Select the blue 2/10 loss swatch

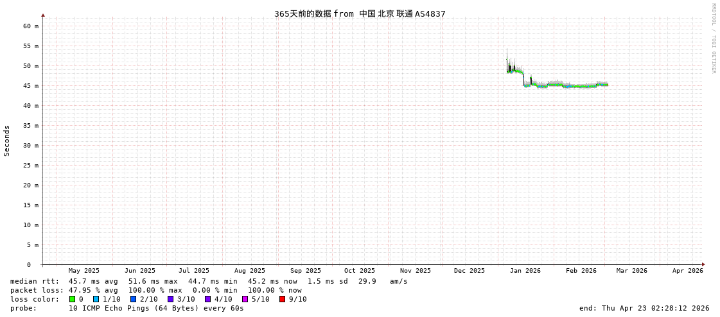(x=134, y=299)
